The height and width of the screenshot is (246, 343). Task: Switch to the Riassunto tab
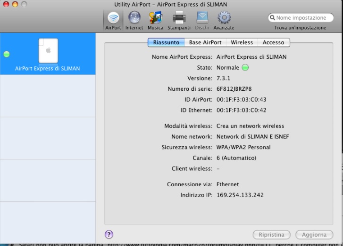coord(166,42)
